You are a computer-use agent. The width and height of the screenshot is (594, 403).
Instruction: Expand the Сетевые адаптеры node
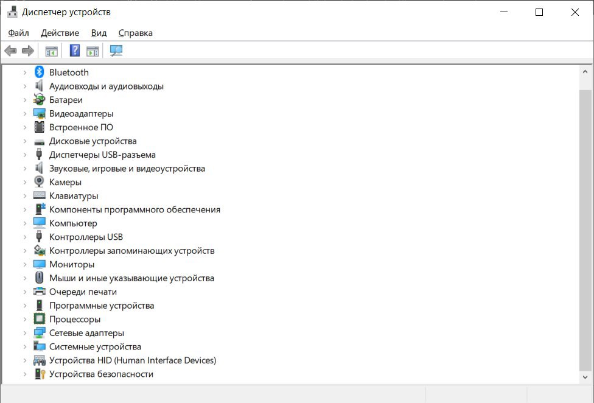tap(25, 332)
